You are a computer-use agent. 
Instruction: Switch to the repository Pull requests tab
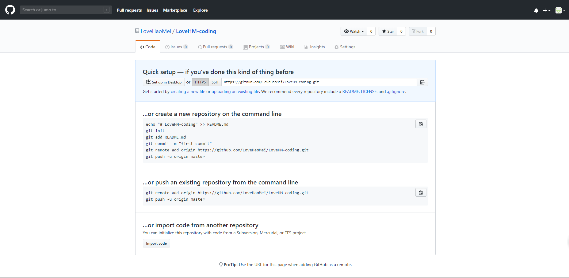[x=215, y=47]
